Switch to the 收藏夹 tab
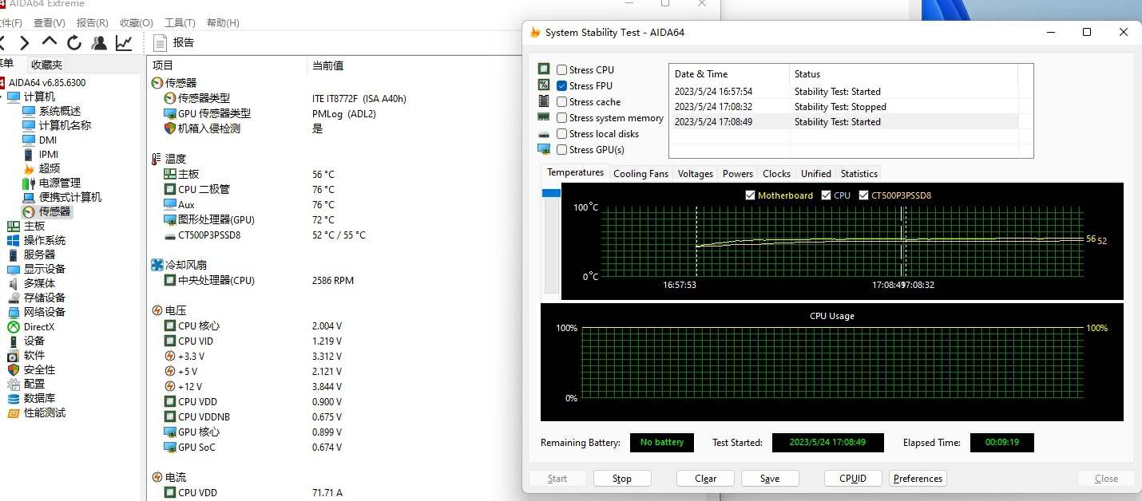Image resolution: width=1142 pixels, height=501 pixels. [x=46, y=65]
